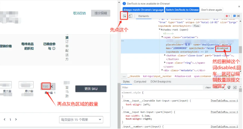Go to previous results page arrow

(5, 119)
